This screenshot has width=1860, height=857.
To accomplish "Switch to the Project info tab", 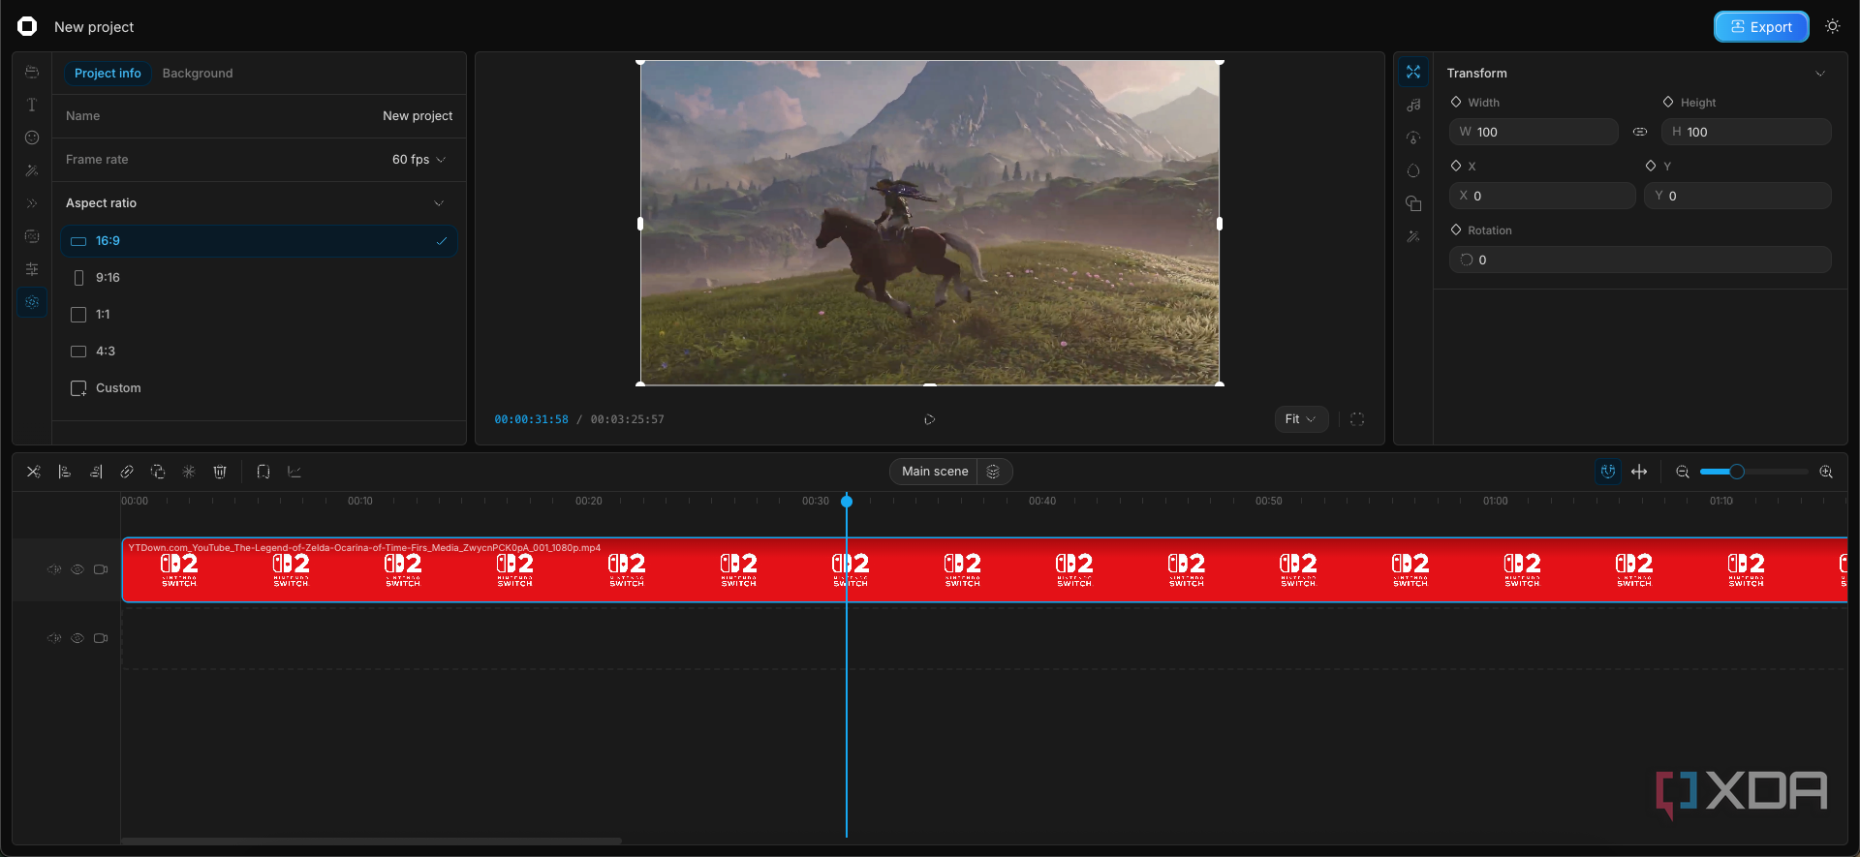I will tap(108, 73).
